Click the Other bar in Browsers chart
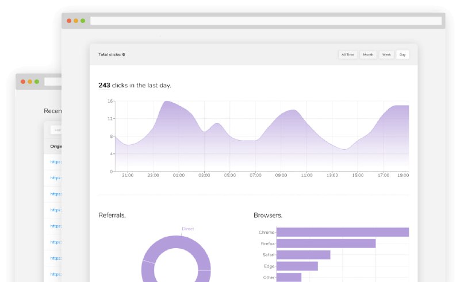460x282 pixels. pyautogui.click(x=289, y=277)
